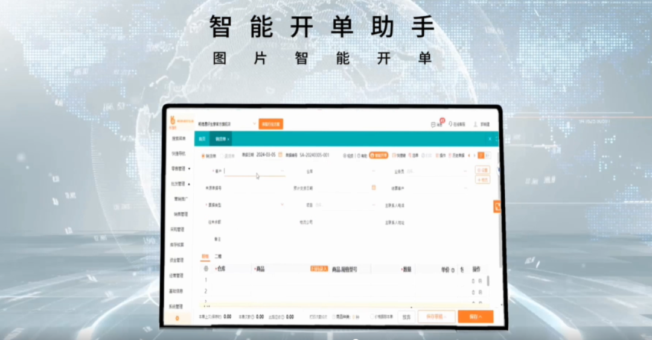Open 基础信息 in the sidebar

coord(176,291)
